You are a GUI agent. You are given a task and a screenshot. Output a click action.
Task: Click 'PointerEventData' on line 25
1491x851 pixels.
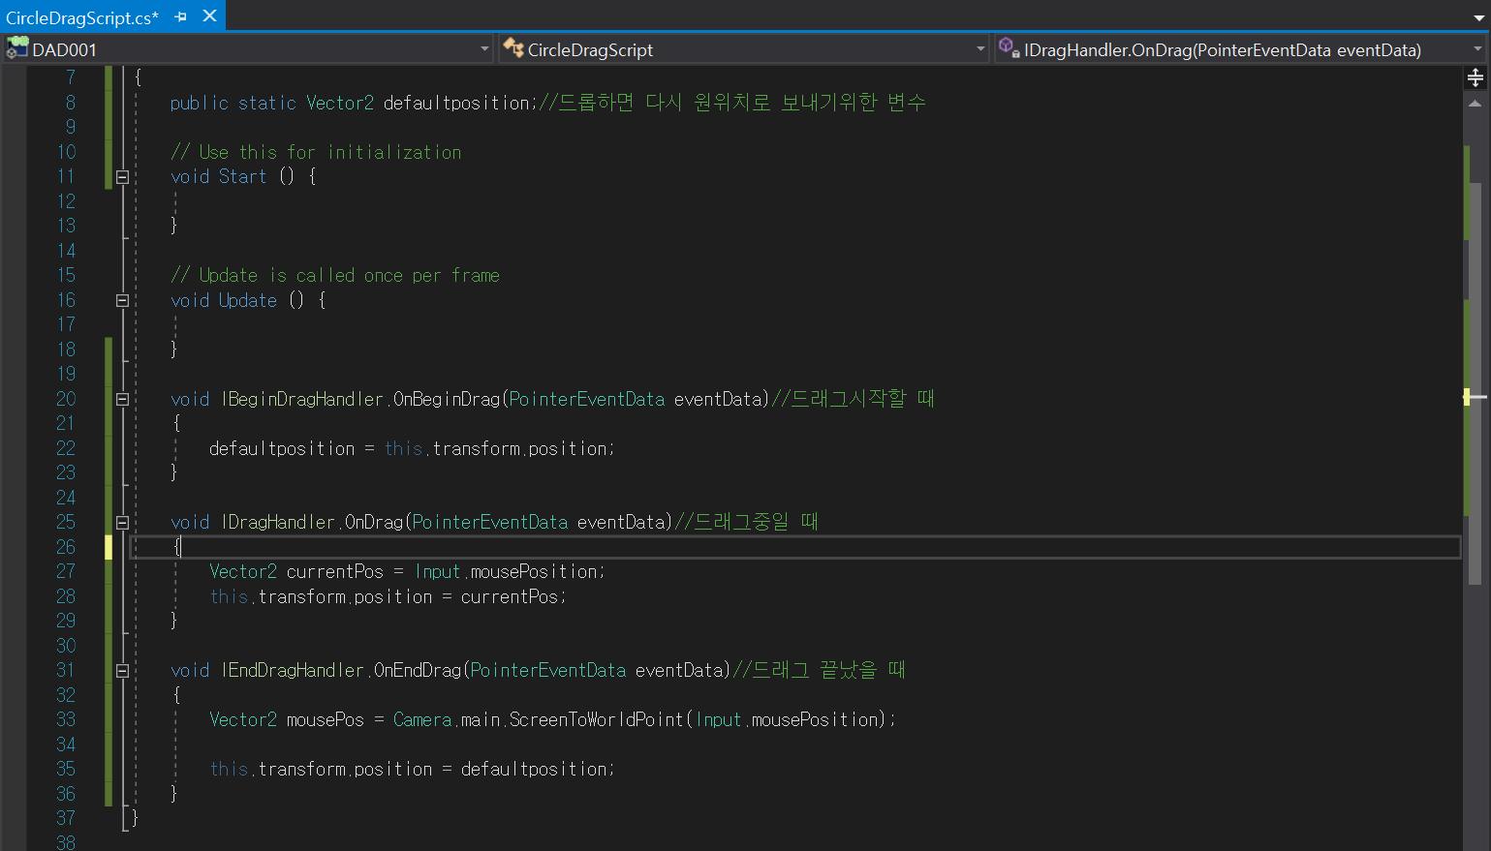[490, 522]
